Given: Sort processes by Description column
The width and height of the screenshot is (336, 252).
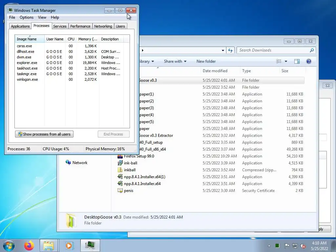Looking at the screenshot, I should tap(111, 39).
